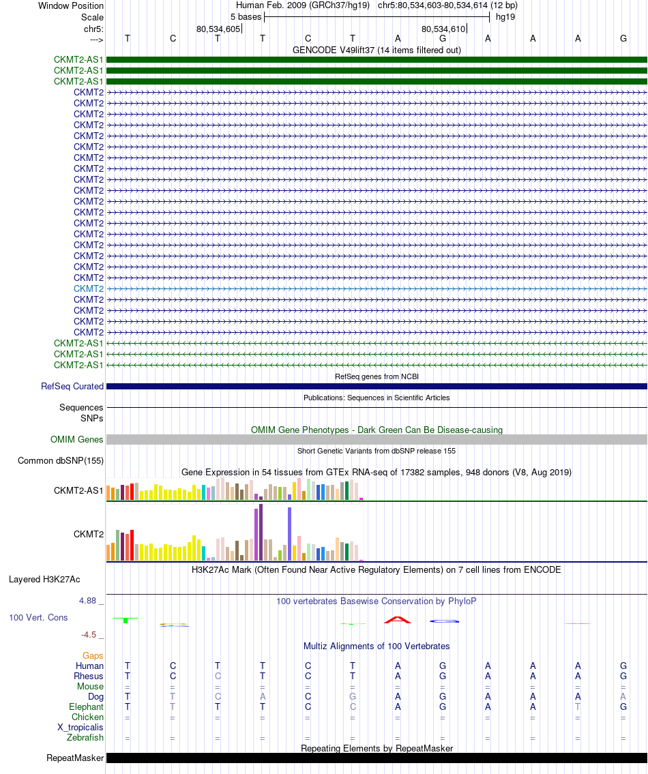Click the "OMIM Genes" track label
The width and height of the screenshot is (648, 774).
tap(77, 440)
